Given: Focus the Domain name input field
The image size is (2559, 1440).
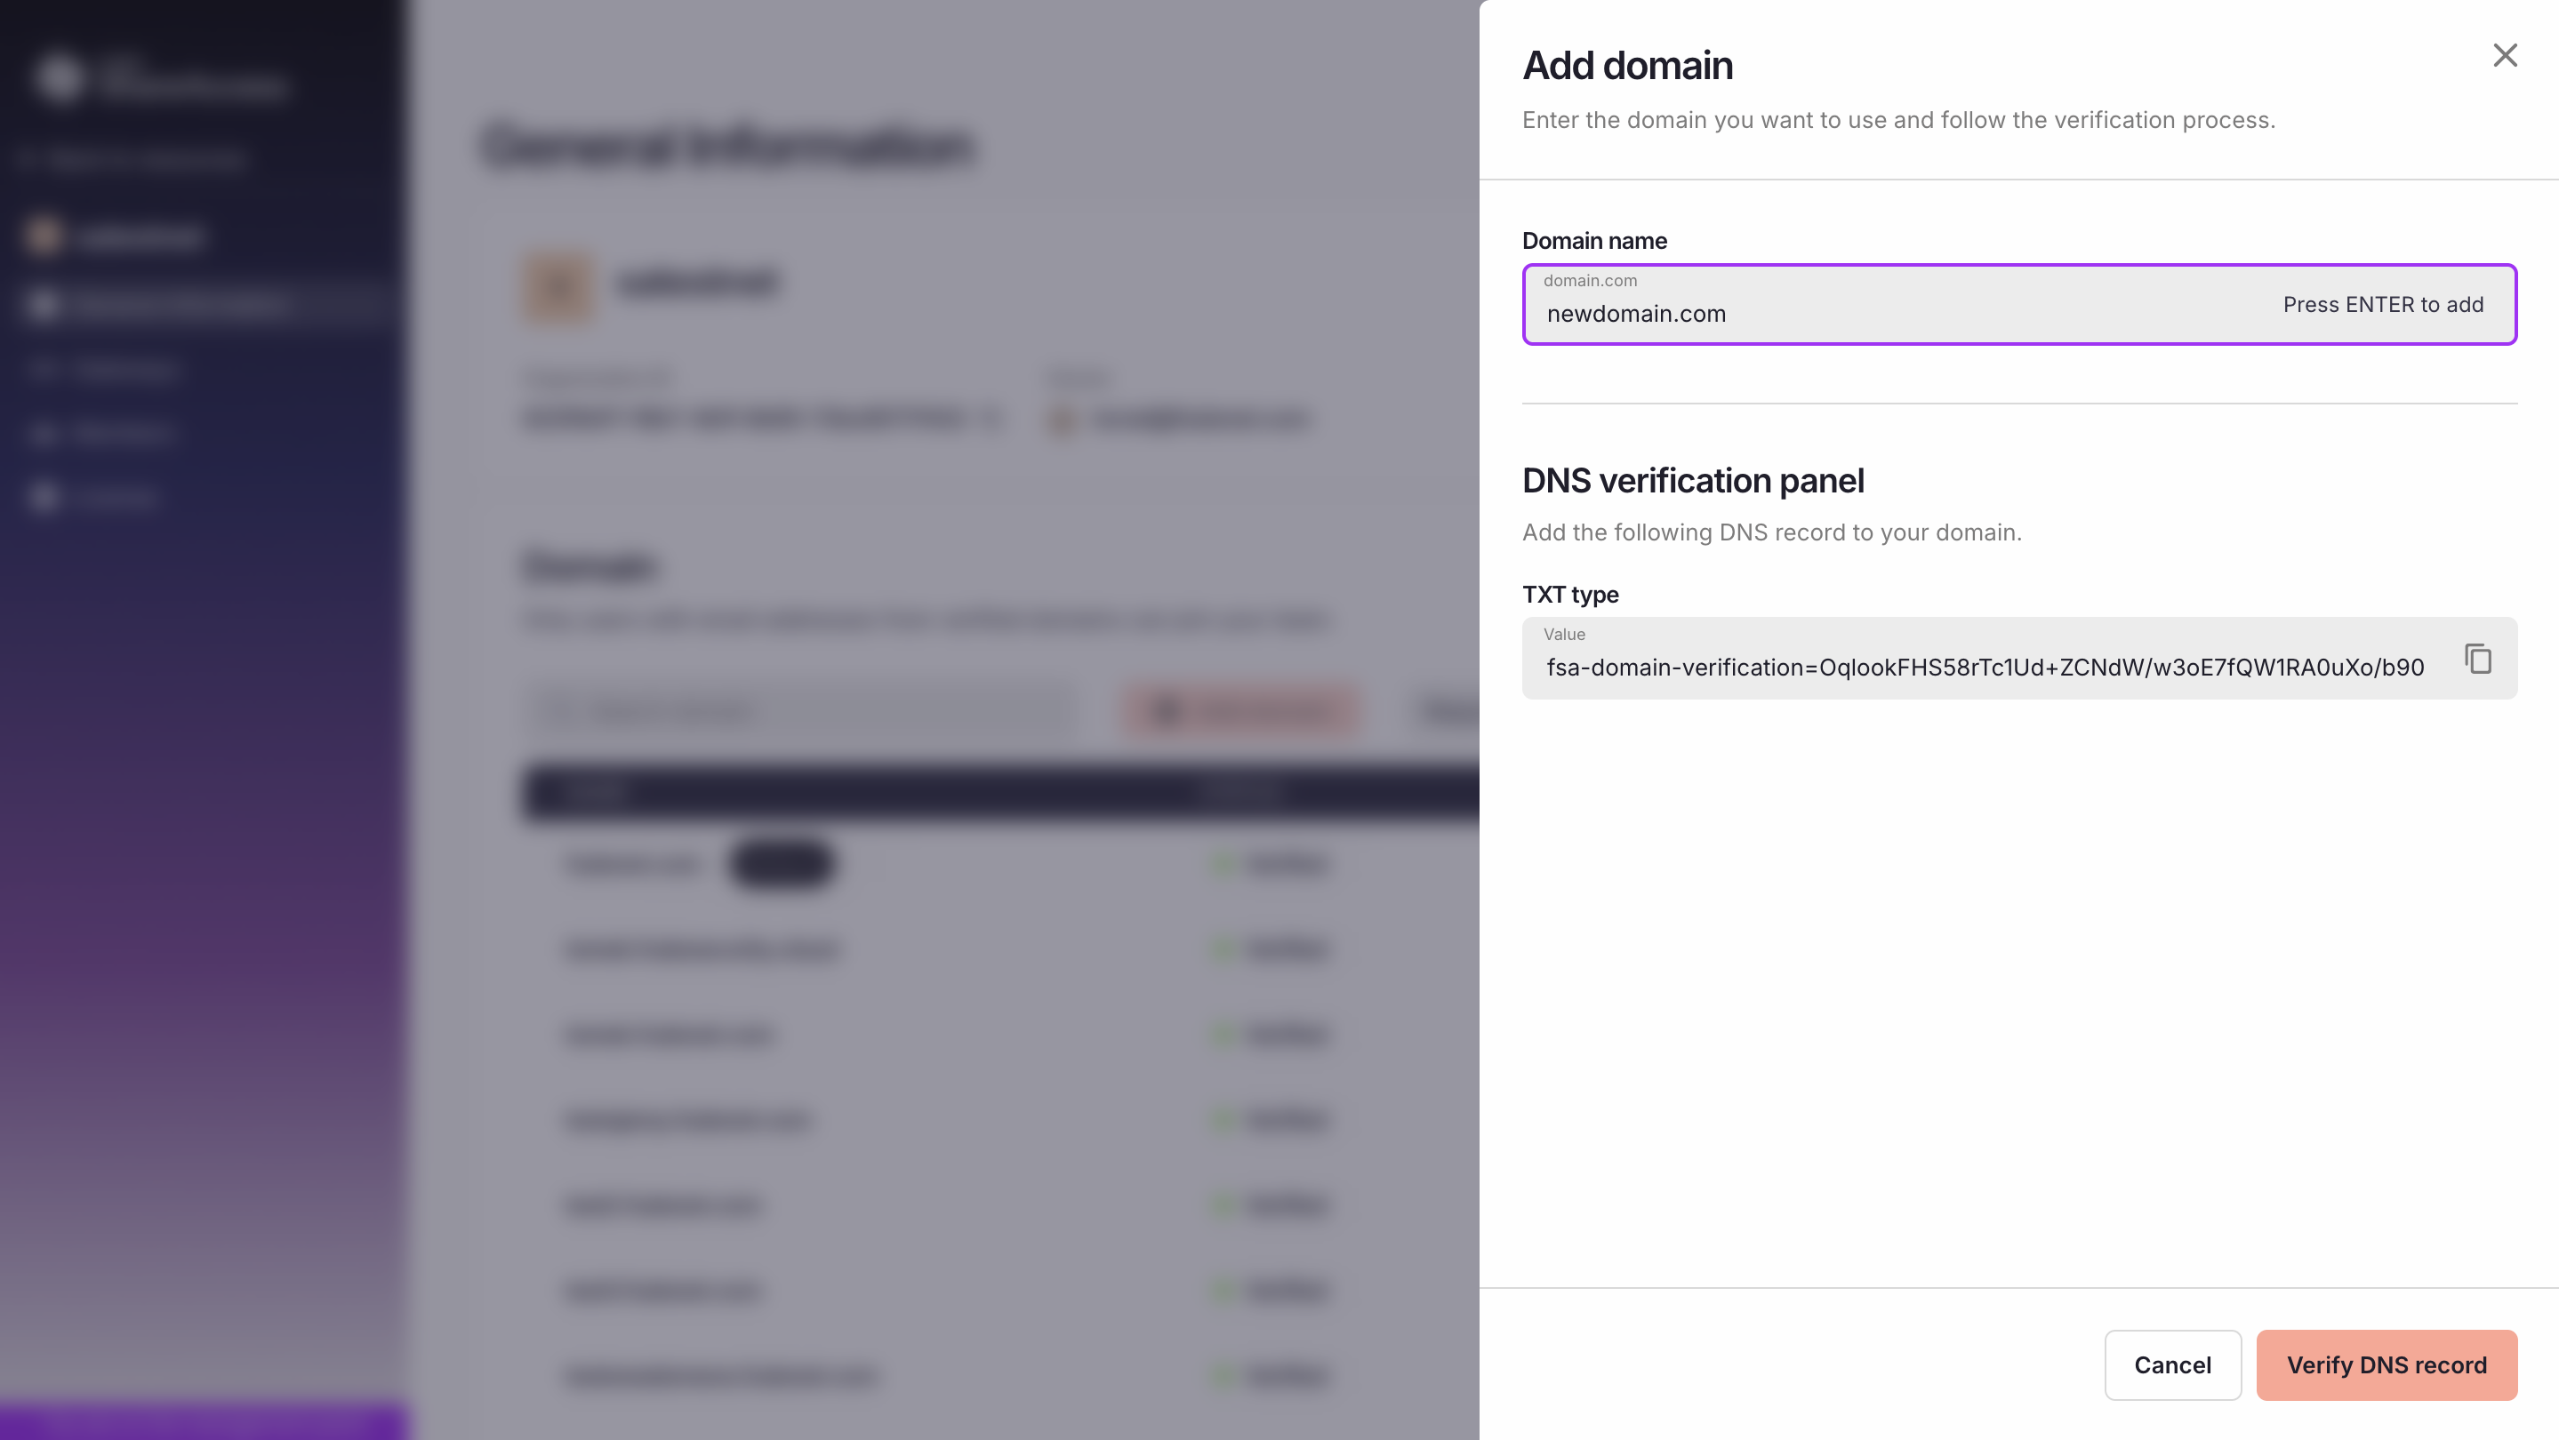Looking at the screenshot, I should [1888, 313].
